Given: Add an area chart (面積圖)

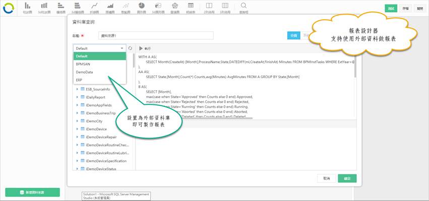Looking at the screenshot, I should (110, 8).
